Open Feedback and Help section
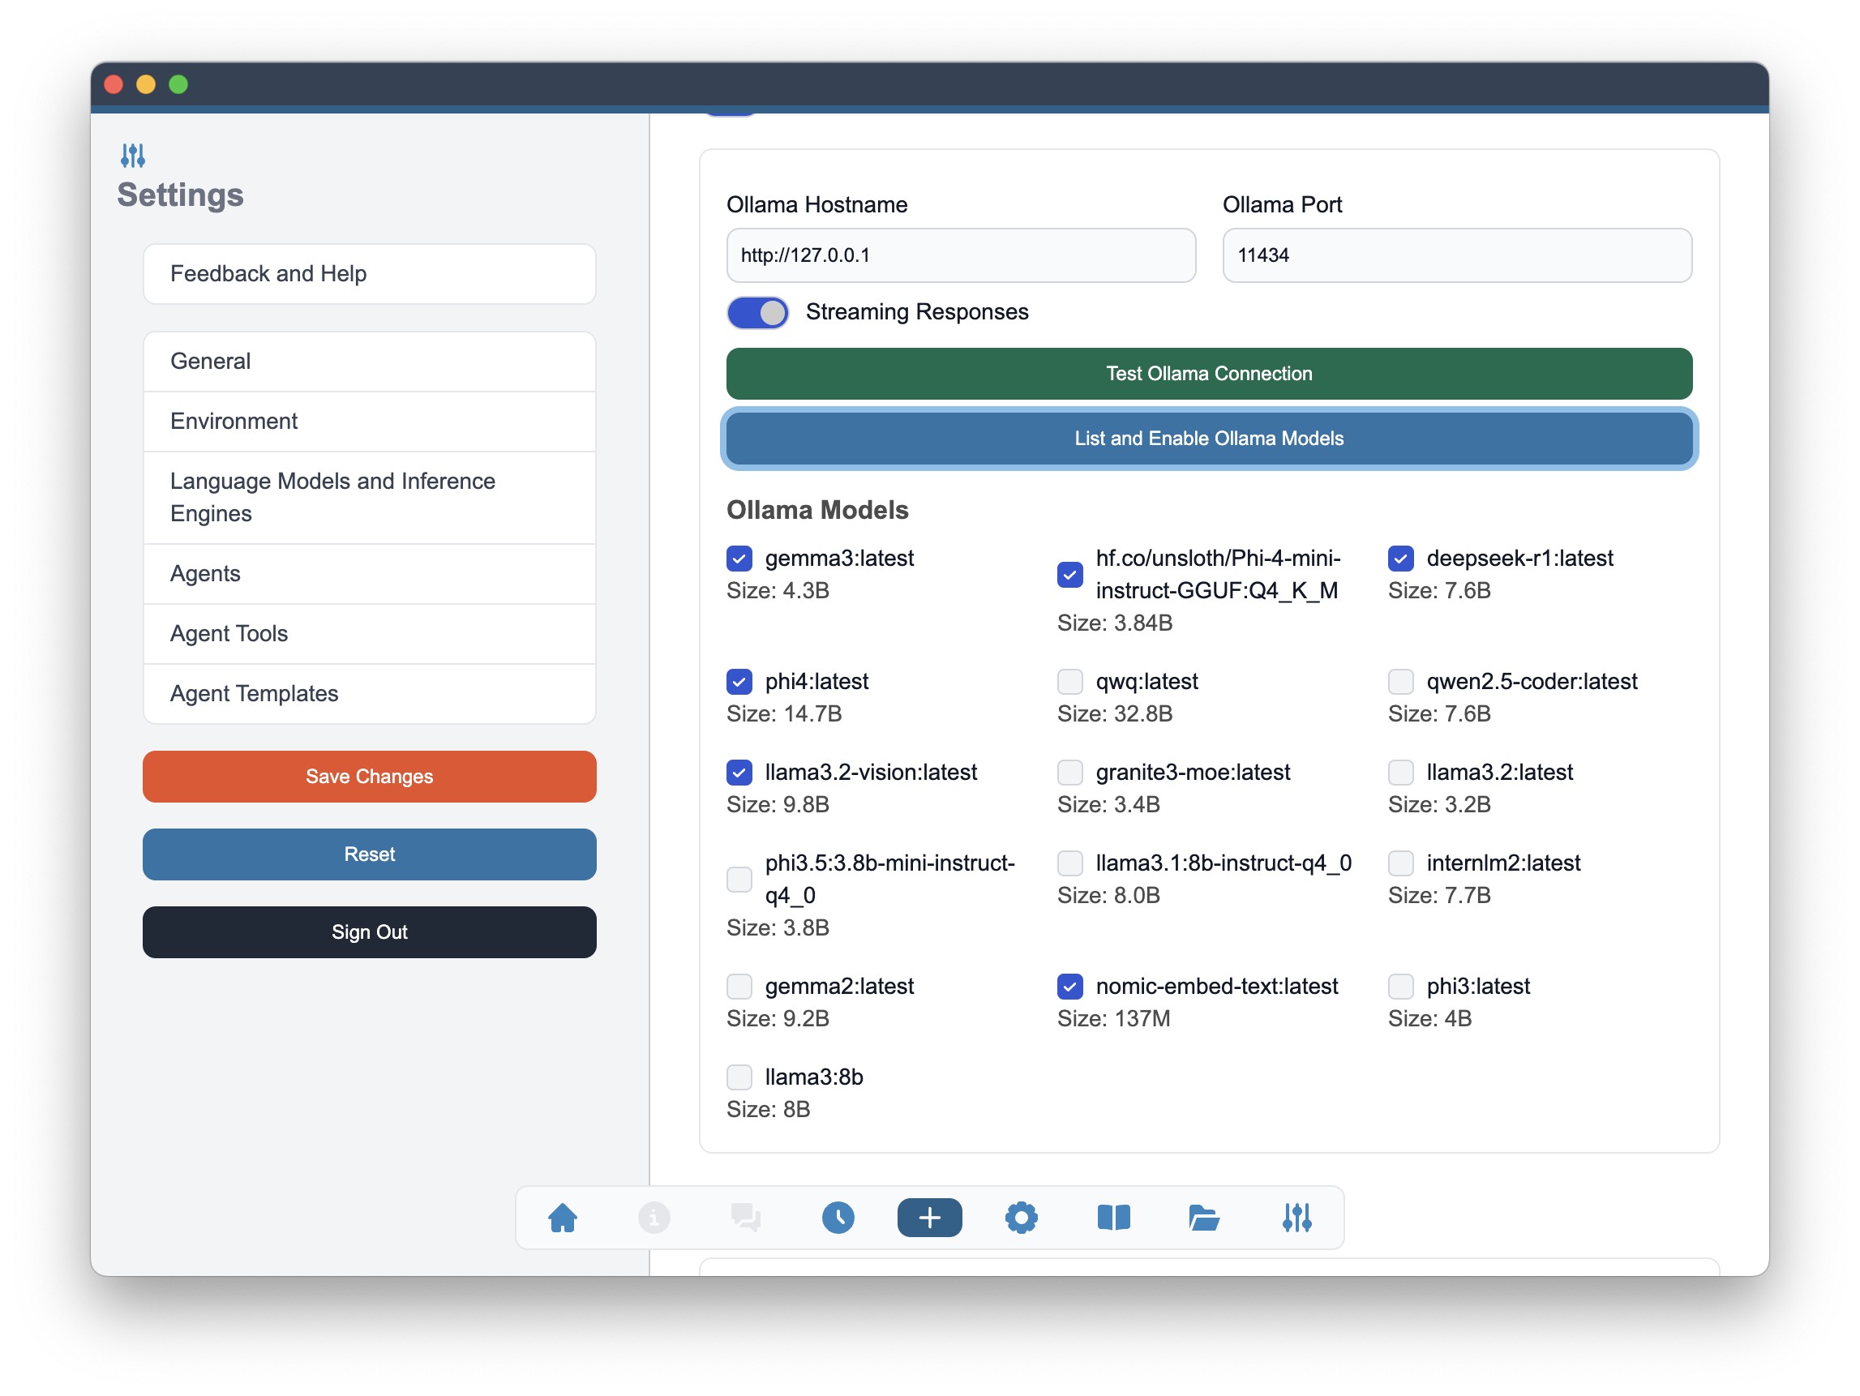The width and height of the screenshot is (1860, 1396). (x=369, y=274)
